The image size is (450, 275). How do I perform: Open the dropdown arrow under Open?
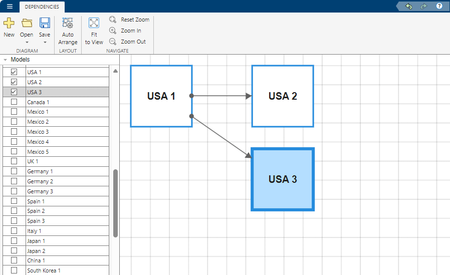(27, 43)
